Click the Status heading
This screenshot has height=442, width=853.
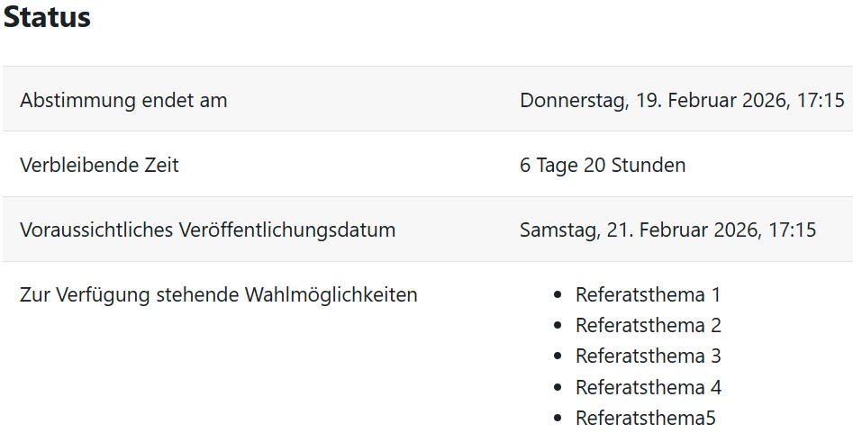click(x=47, y=17)
